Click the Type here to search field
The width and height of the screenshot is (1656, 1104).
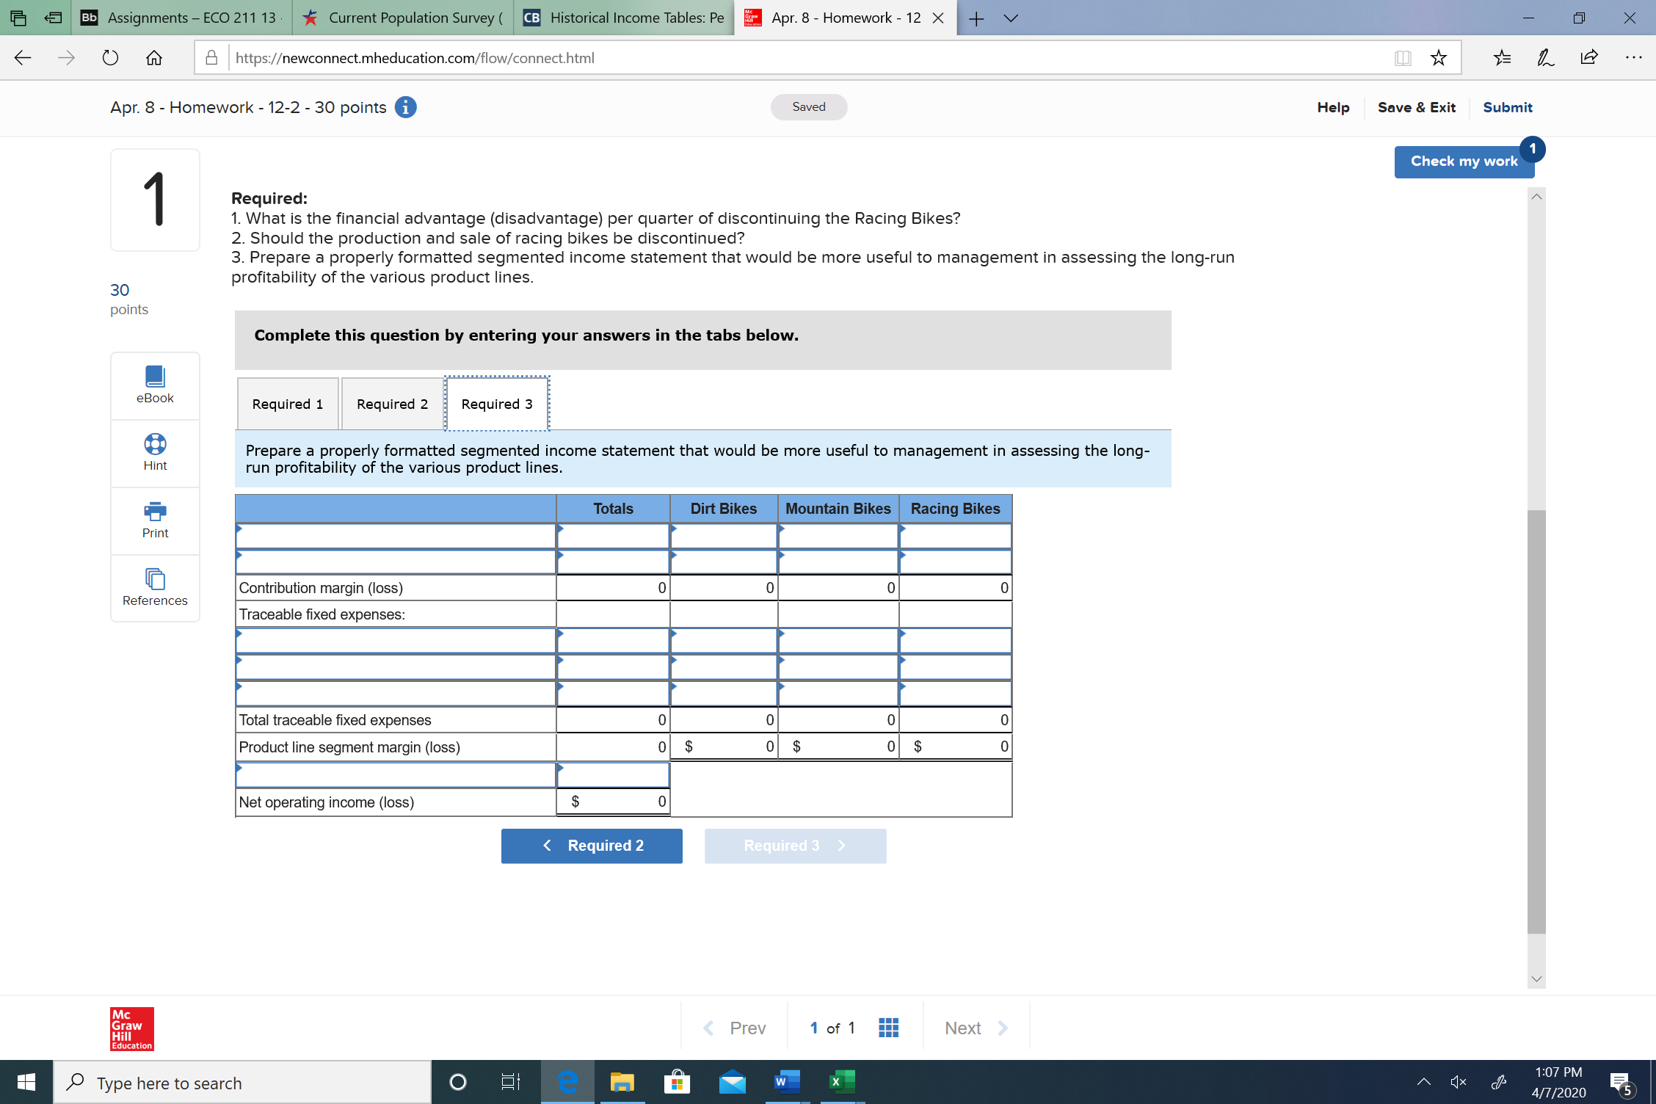point(242,1082)
